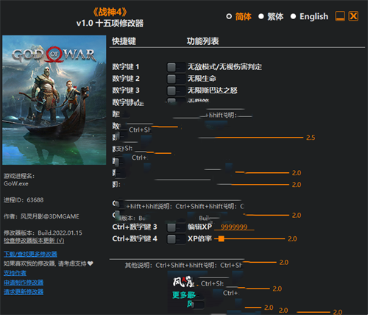Viewport: 368px width, 315px height.
Task: Toggle the 无限生命 switch
Action: [x=176, y=79]
